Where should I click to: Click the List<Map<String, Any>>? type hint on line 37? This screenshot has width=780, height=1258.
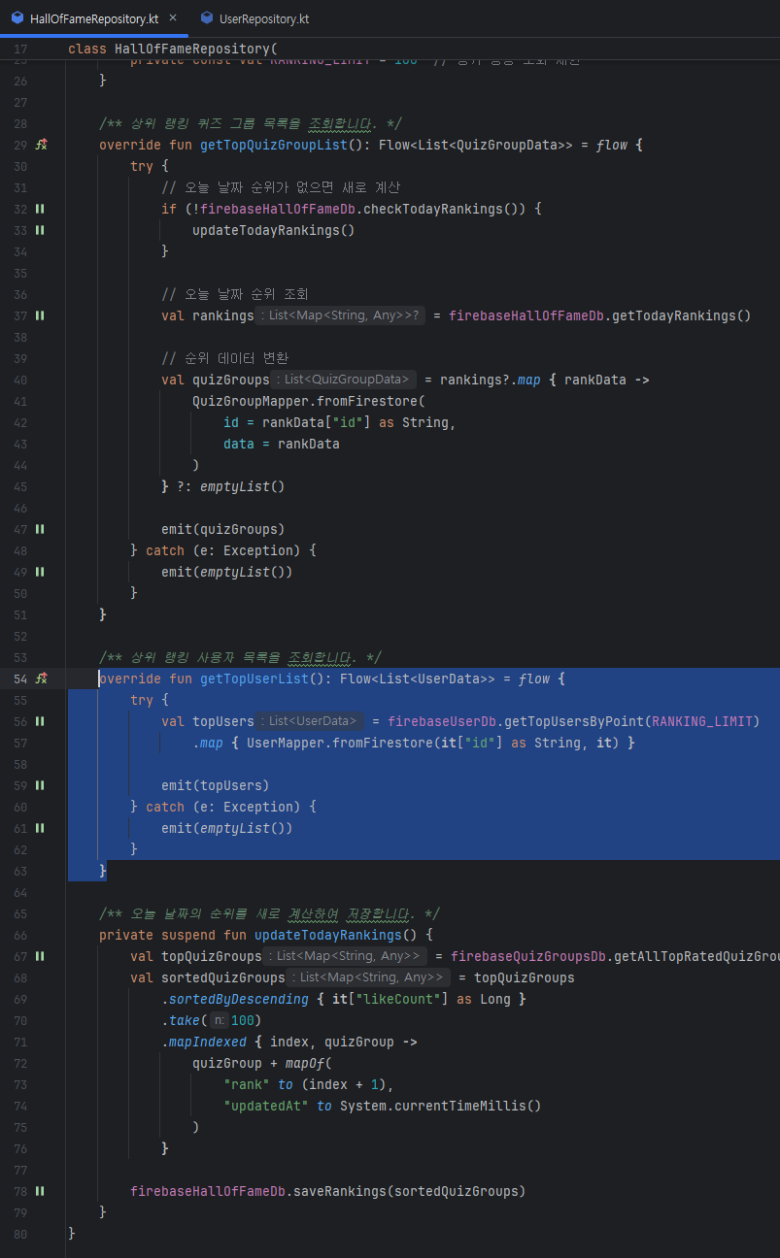341,315
